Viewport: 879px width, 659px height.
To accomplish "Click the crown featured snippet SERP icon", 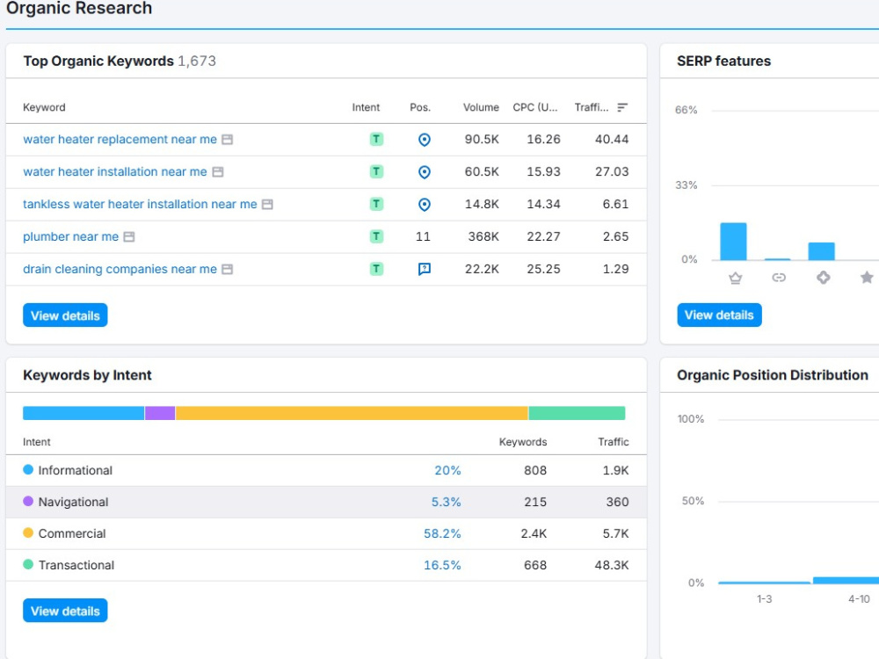I will (736, 278).
